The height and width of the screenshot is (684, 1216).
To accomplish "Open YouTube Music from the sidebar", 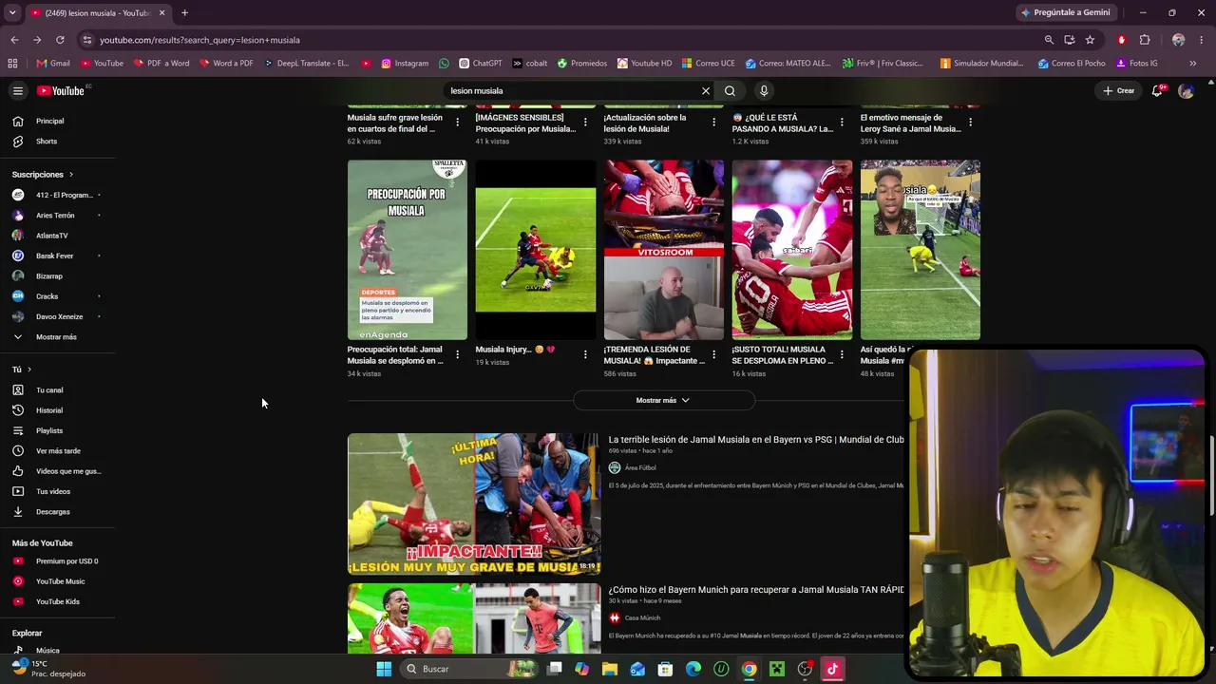I will pos(58,581).
